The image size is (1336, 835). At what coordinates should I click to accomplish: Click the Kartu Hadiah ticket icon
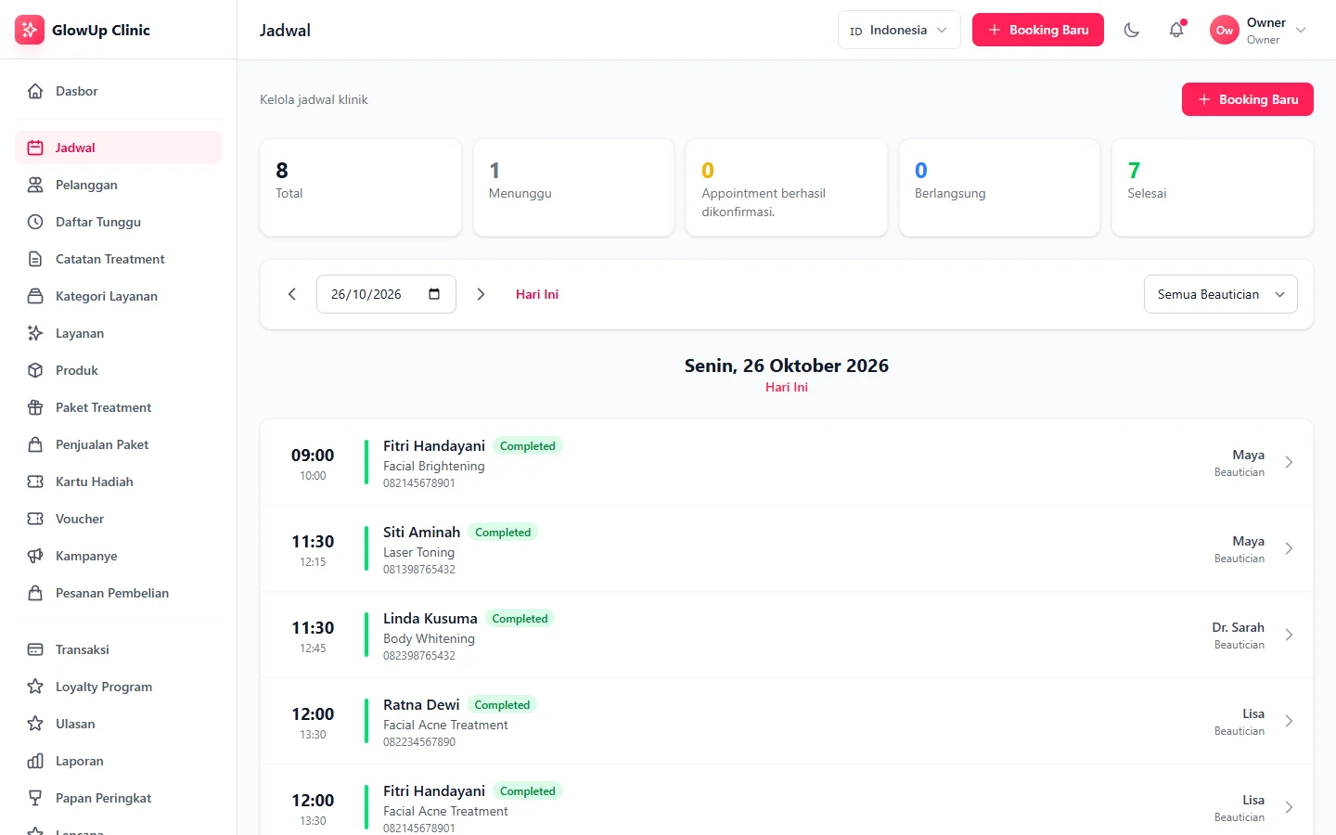point(35,482)
